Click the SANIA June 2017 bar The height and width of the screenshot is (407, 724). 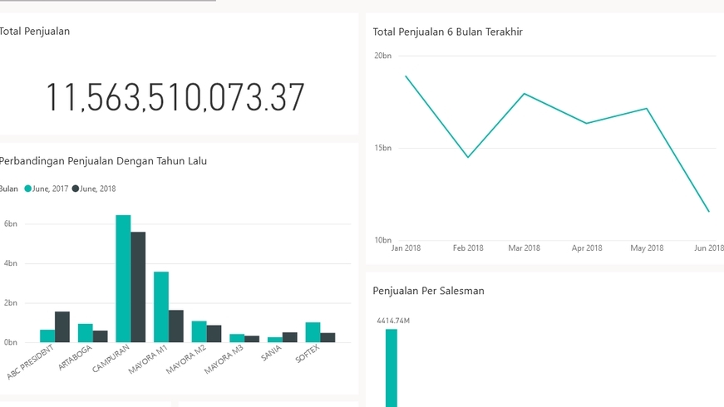[x=275, y=340]
